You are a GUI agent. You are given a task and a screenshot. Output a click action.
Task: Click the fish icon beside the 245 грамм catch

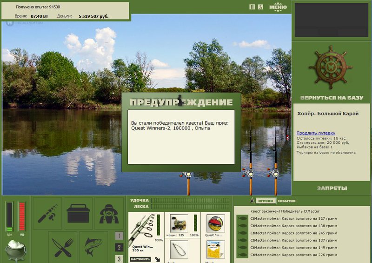[x=242, y=233]
